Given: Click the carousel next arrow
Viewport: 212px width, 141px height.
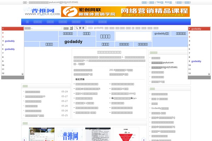Looking at the screenshot, I should tap(143, 139).
